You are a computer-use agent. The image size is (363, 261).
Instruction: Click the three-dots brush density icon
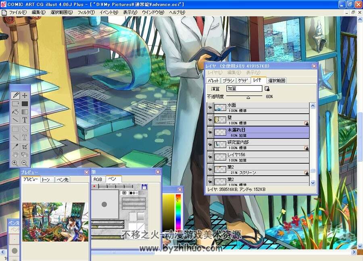tap(134, 193)
